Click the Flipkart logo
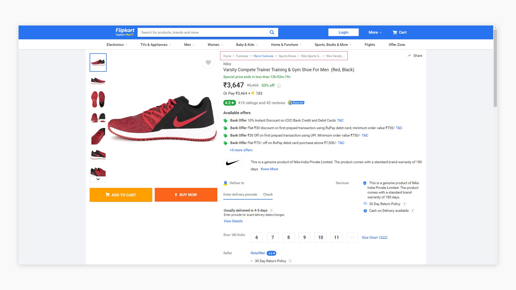516x290 pixels. [125, 32]
